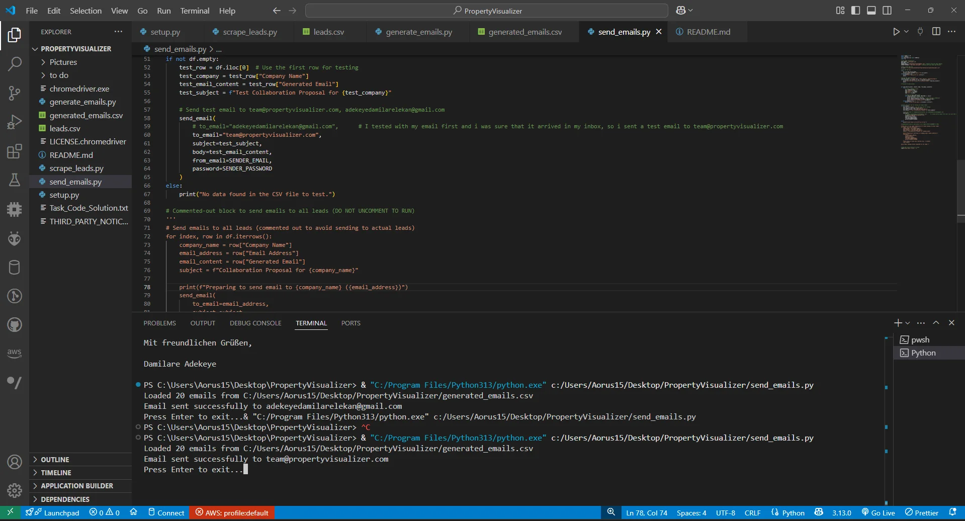Open the Source Control view
The height and width of the screenshot is (521, 965).
(x=15, y=93)
